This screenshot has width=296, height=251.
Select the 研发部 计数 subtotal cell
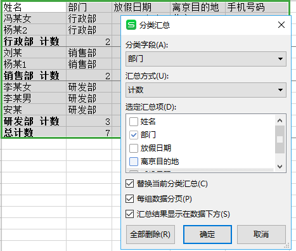pyautogui.click(x=34, y=121)
